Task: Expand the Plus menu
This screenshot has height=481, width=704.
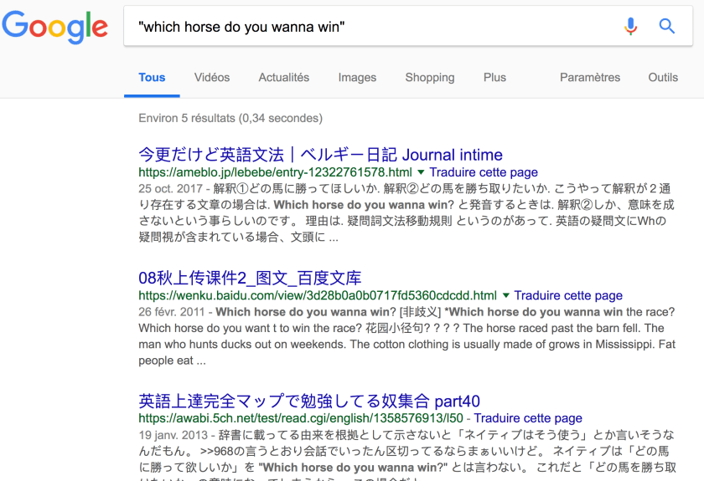Action: pos(494,78)
